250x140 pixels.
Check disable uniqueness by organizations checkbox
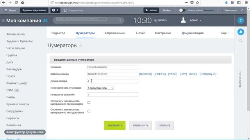point(89,103)
